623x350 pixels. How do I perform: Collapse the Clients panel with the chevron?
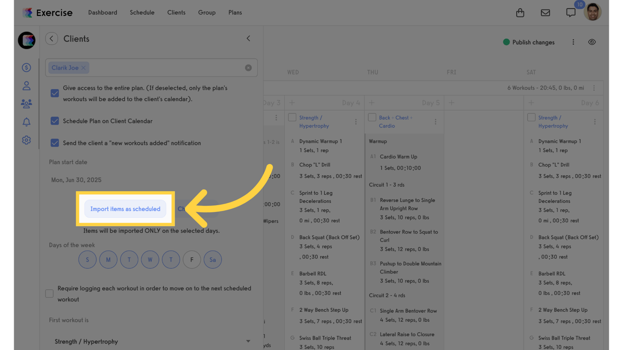tap(248, 38)
